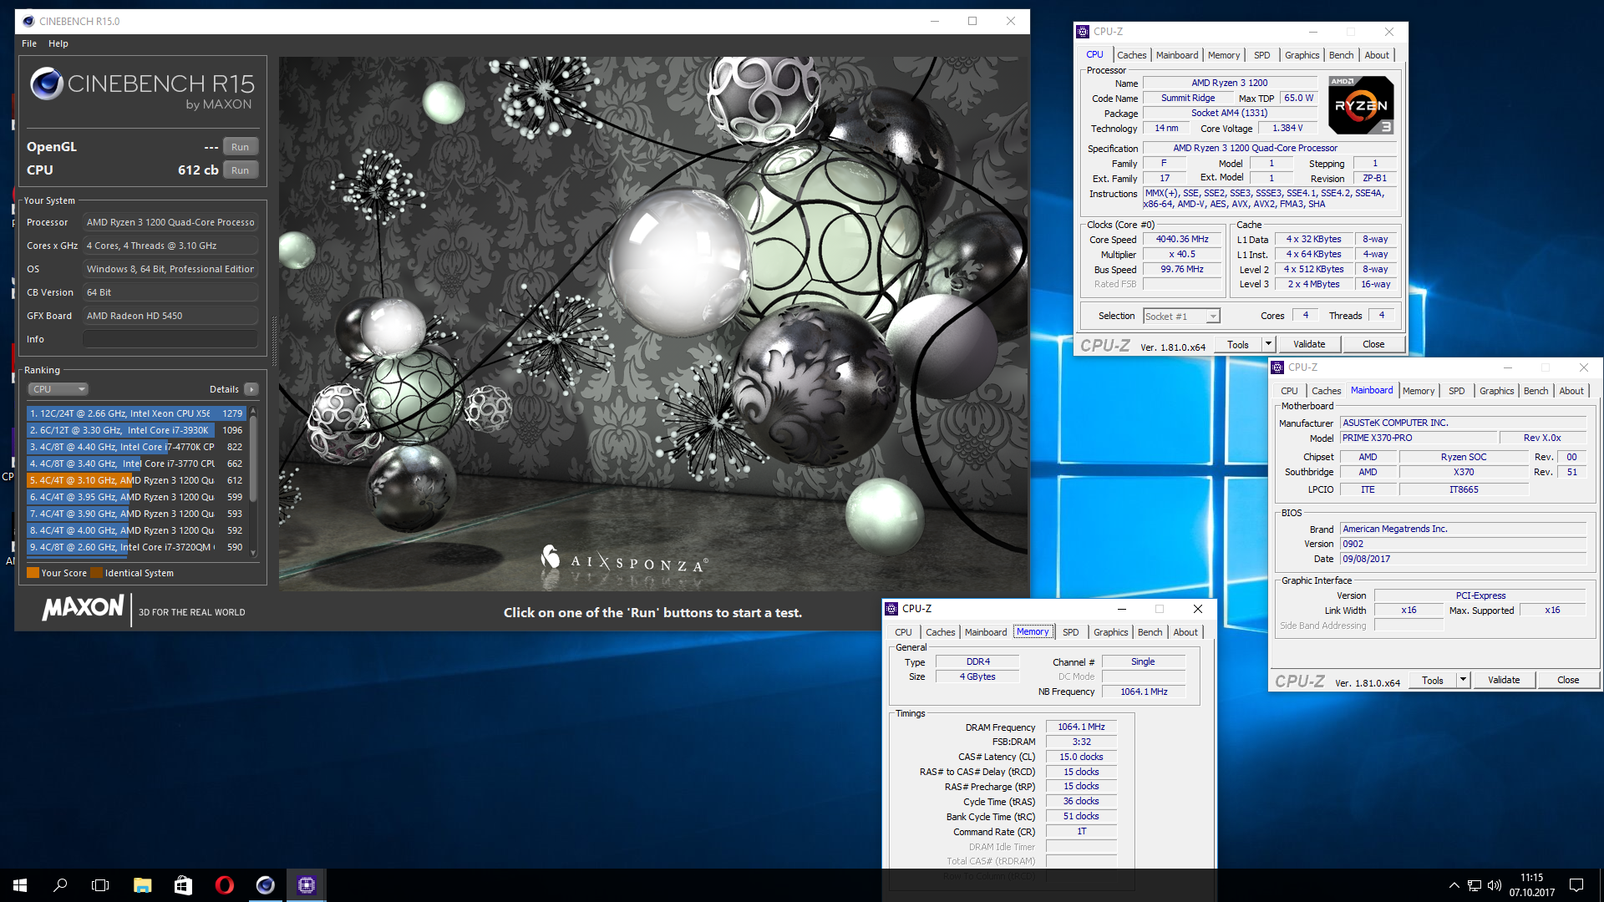
Task: Select ranking entry Core i7-3720QM 590
Action: (x=136, y=547)
